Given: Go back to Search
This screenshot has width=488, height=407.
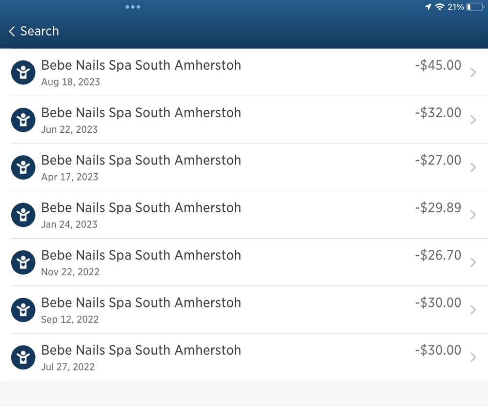Looking at the screenshot, I should [39, 31].
